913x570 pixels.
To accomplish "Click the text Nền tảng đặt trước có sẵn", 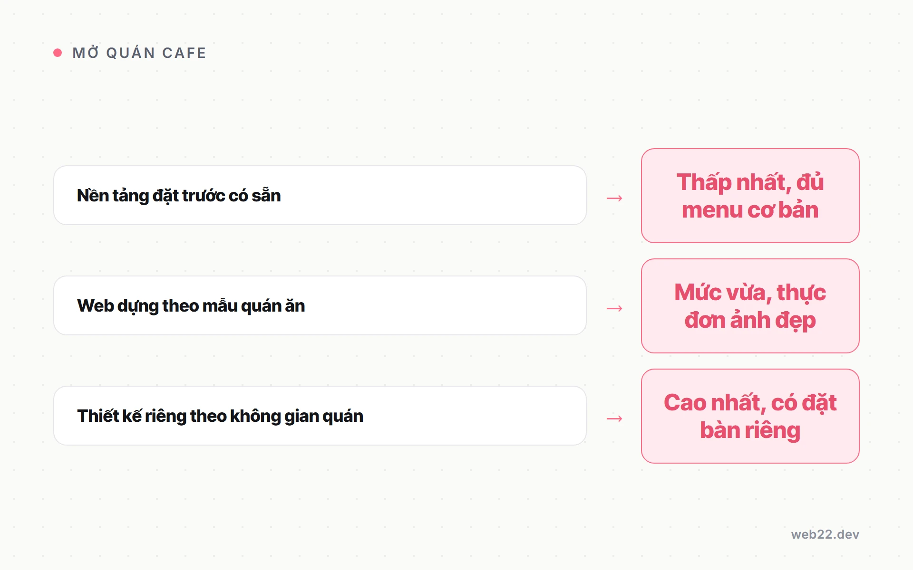I will [179, 196].
